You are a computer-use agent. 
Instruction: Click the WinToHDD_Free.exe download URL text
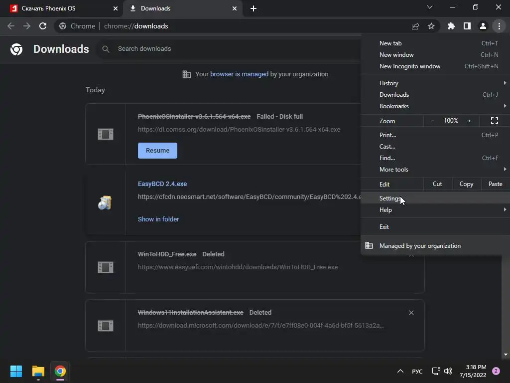(x=238, y=267)
